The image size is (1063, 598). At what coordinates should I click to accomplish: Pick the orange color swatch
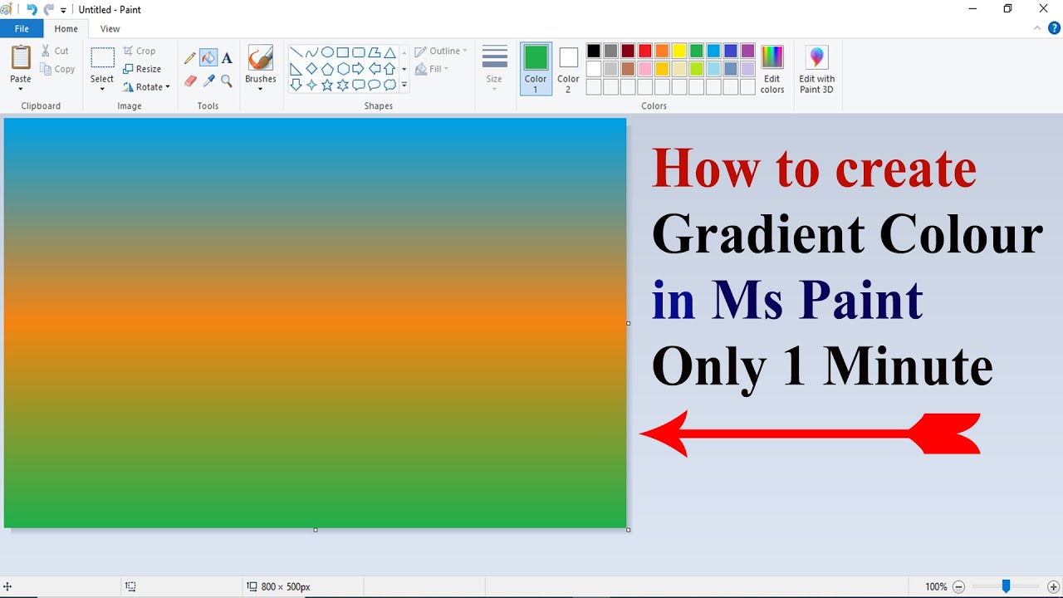tap(662, 51)
